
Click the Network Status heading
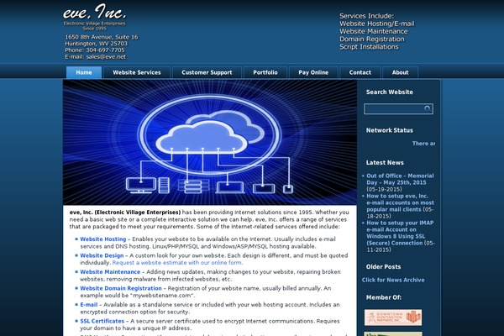tap(390, 130)
